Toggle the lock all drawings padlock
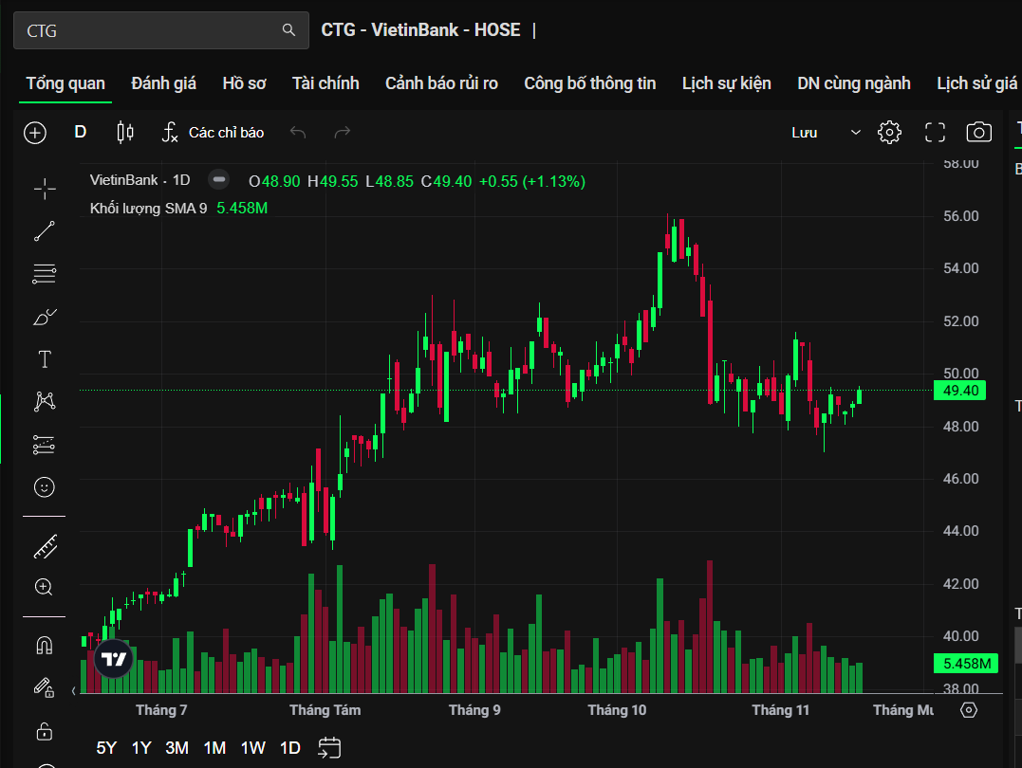1022x768 pixels. tap(44, 730)
